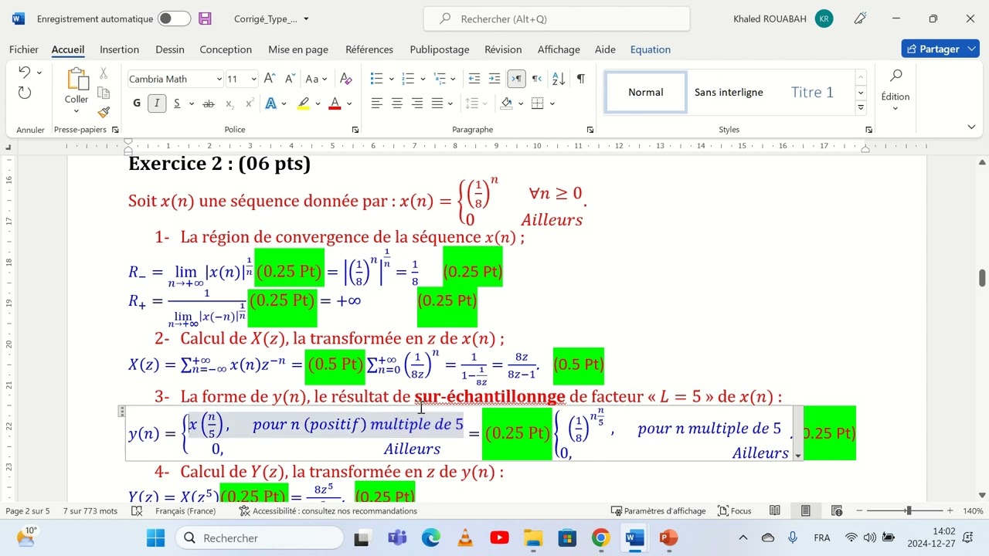Switch to Web Layout view in status bar
This screenshot has width=989, height=556.
tap(837, 510)
